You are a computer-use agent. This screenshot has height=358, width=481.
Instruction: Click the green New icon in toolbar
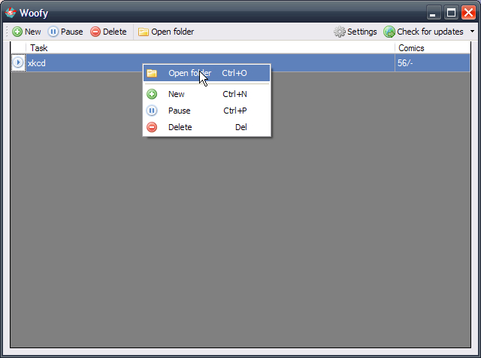[x=17, y=32]
